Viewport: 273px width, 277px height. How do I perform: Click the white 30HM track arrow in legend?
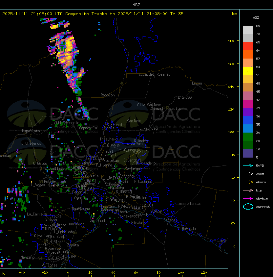click(248, 174)
